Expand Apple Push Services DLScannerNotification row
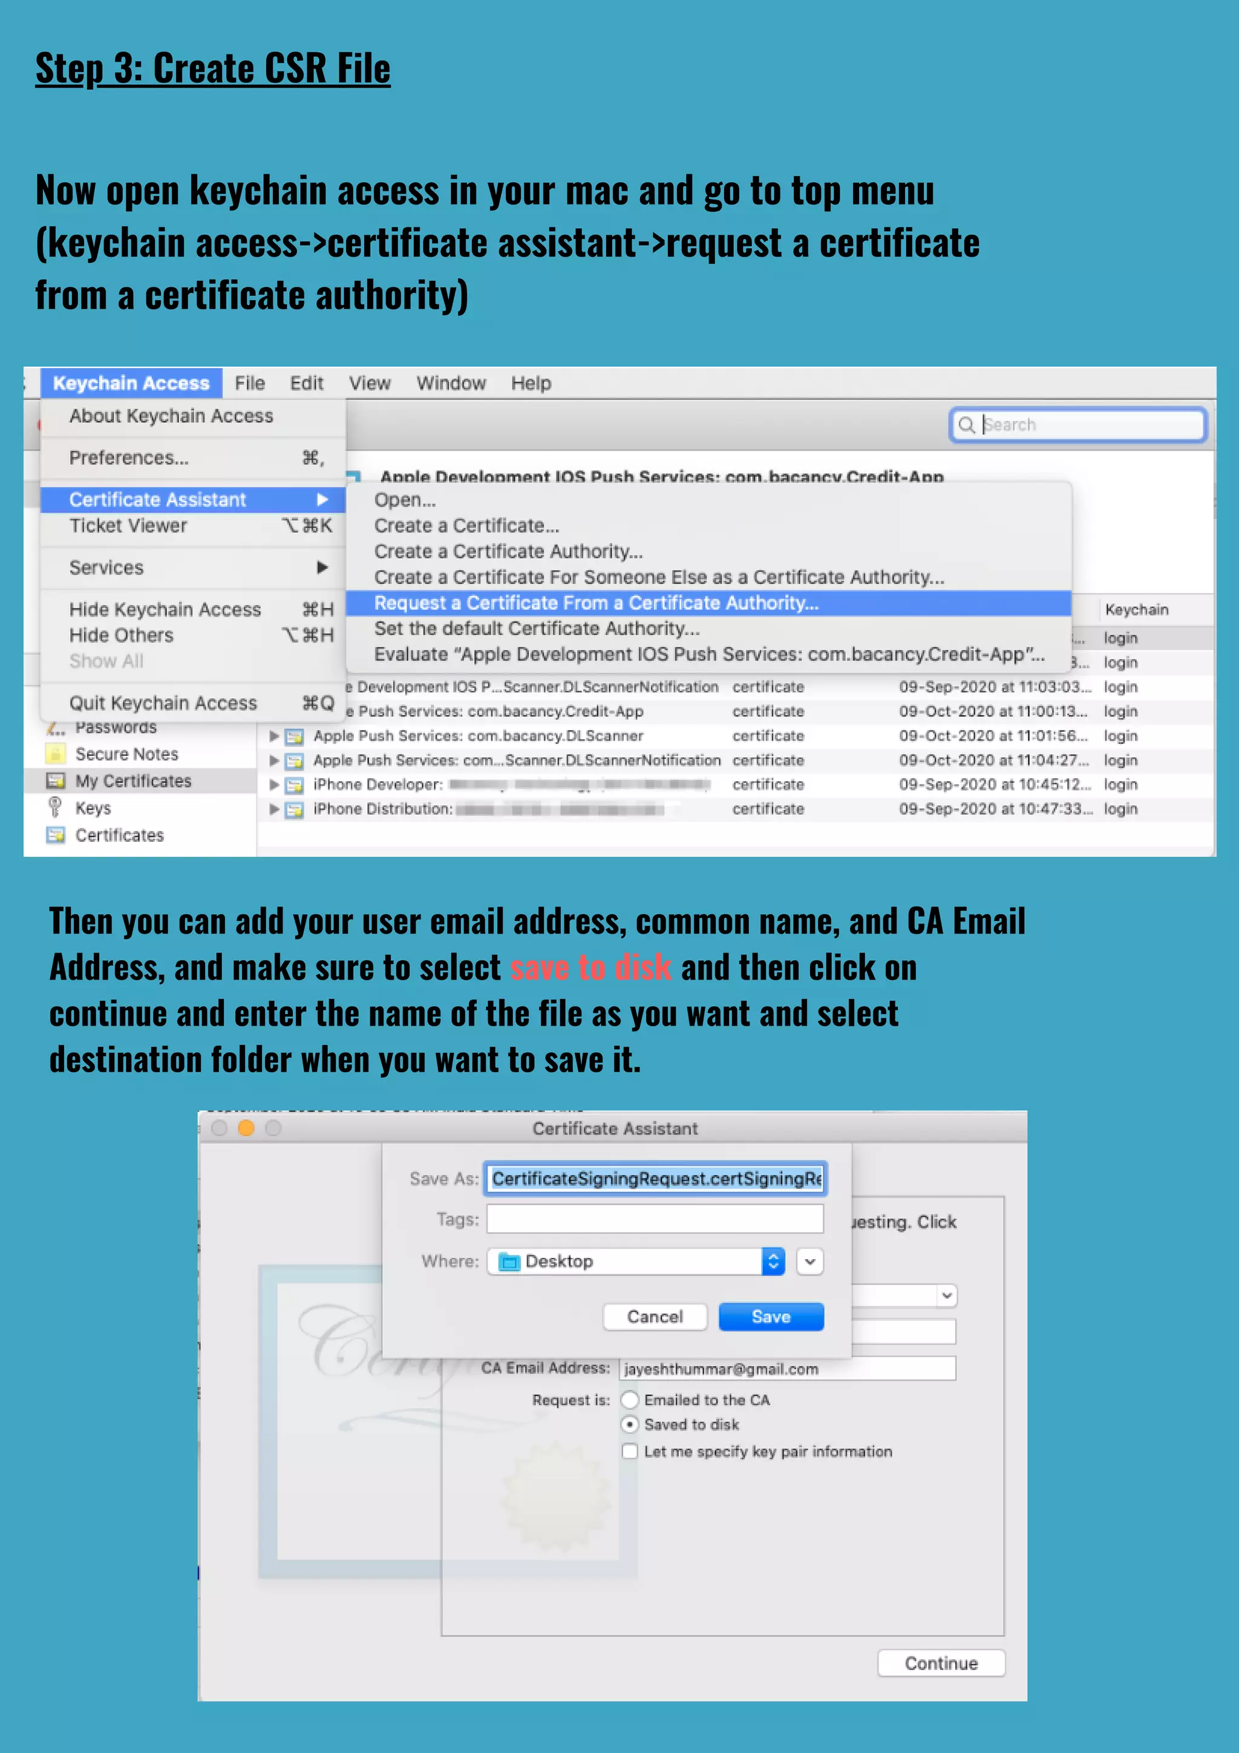This screenshot has width=1239, height=1753. tap(274, 761)
